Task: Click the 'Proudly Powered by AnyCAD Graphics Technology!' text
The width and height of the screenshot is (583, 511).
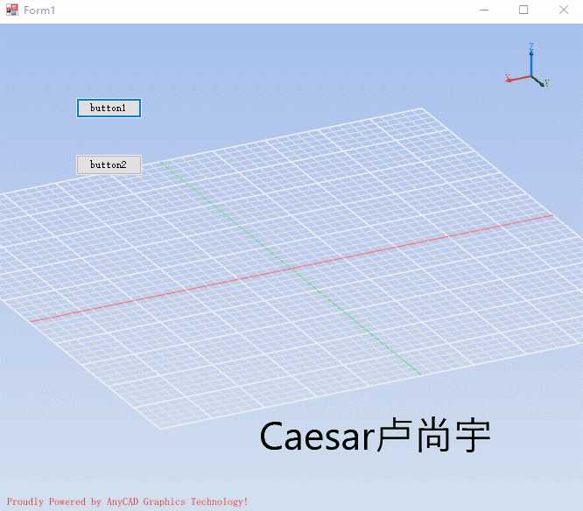Action: pyautogui.click(x=127, y=501)
